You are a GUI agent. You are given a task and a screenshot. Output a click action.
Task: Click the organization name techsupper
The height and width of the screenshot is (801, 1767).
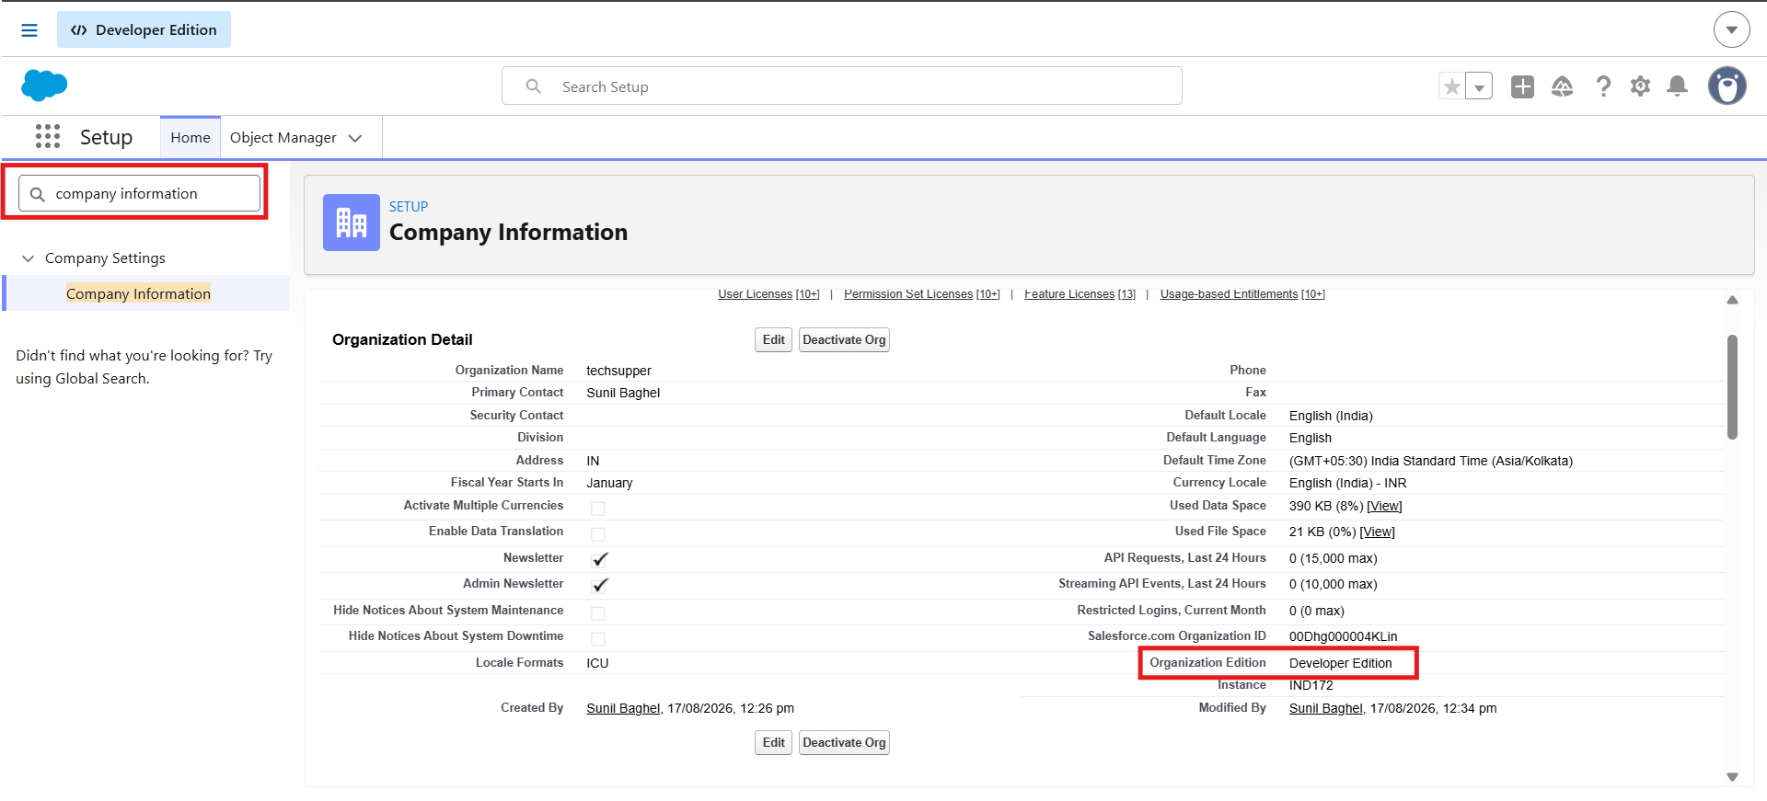(x=618, y=372)
